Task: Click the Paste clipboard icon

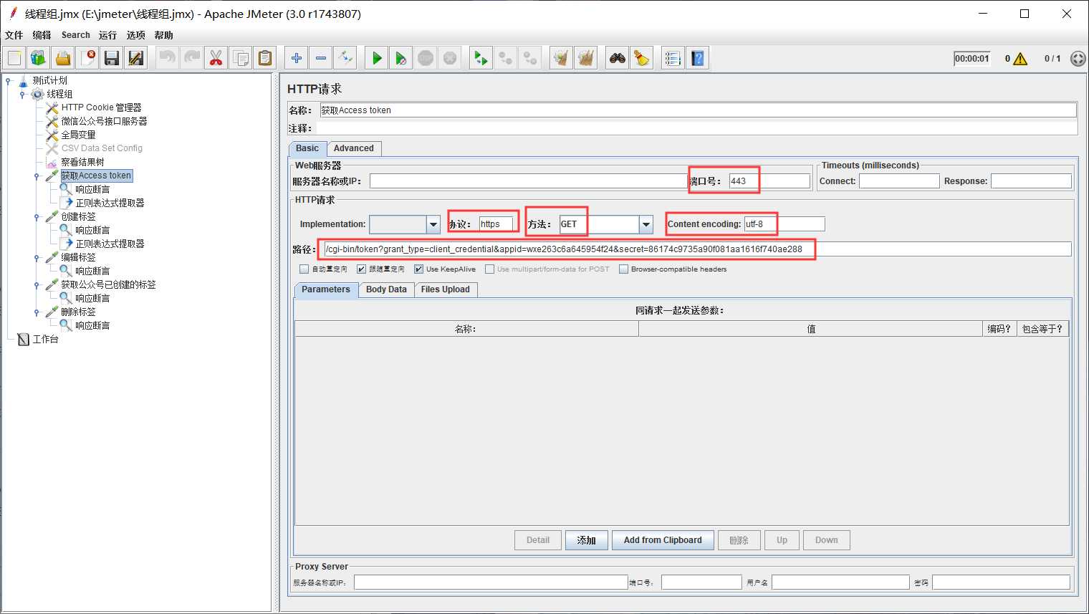Action: point(265,59)
